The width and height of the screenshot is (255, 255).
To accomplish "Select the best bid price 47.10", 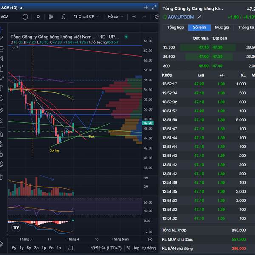I will click(x=204, y=48).
